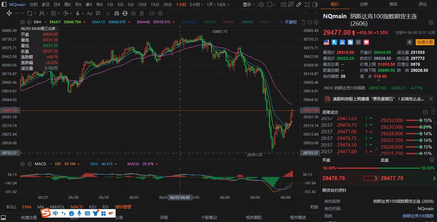Click the continuous drawing loop icon

coord(125,13)
